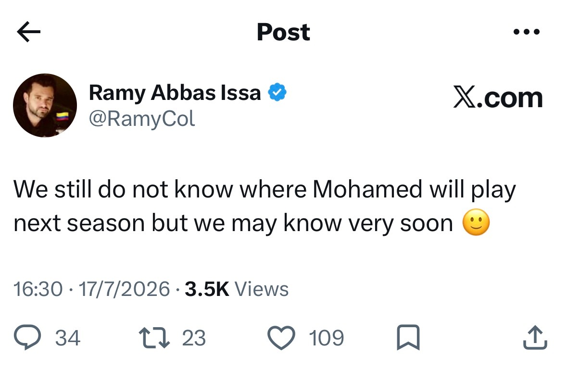Click the reply count 34
The height and width of the screenshot is (368, 567).
[x=68, y=338]
